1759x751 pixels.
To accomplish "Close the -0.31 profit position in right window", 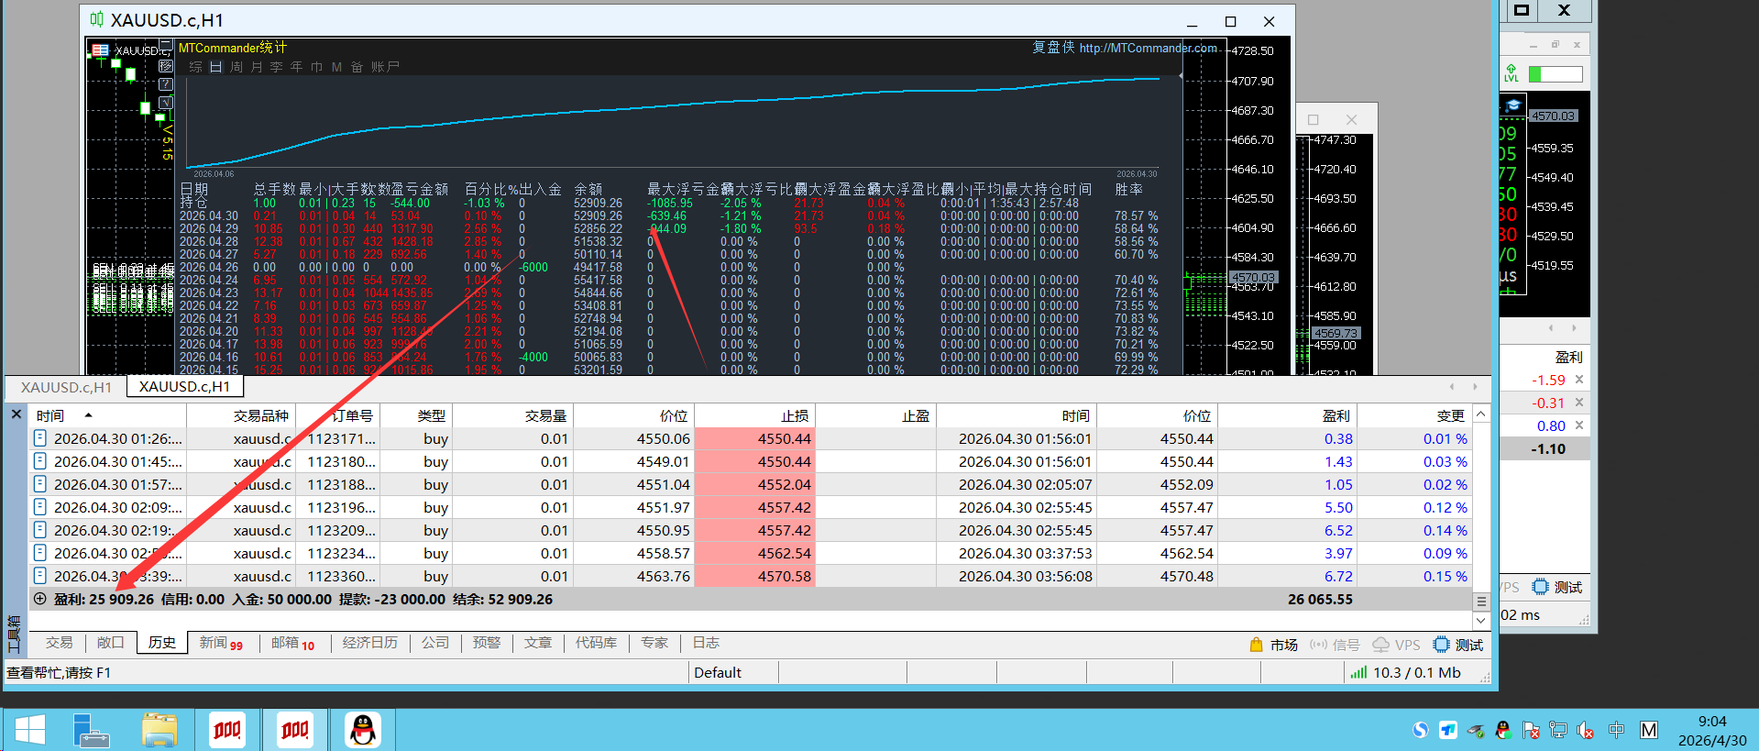I will click(x=1578, y=403).
